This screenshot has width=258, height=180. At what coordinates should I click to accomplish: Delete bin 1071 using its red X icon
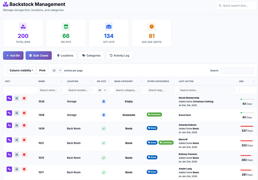tap(24, 169)
